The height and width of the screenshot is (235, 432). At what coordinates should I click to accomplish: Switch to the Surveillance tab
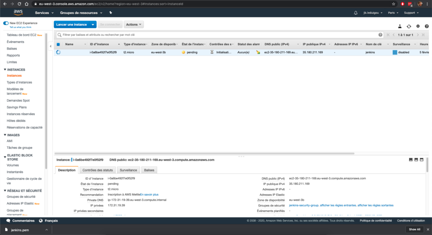tap(128, 170)
